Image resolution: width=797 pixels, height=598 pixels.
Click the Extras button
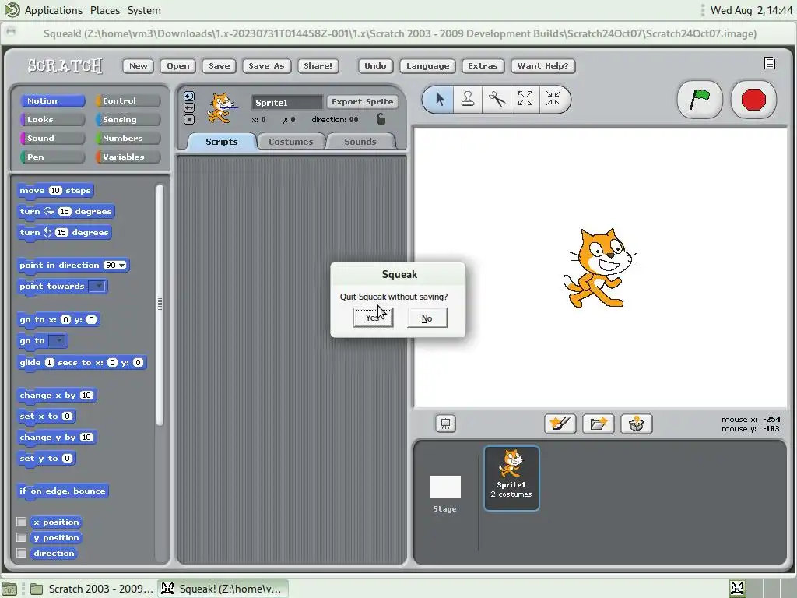tap(483, 65)
